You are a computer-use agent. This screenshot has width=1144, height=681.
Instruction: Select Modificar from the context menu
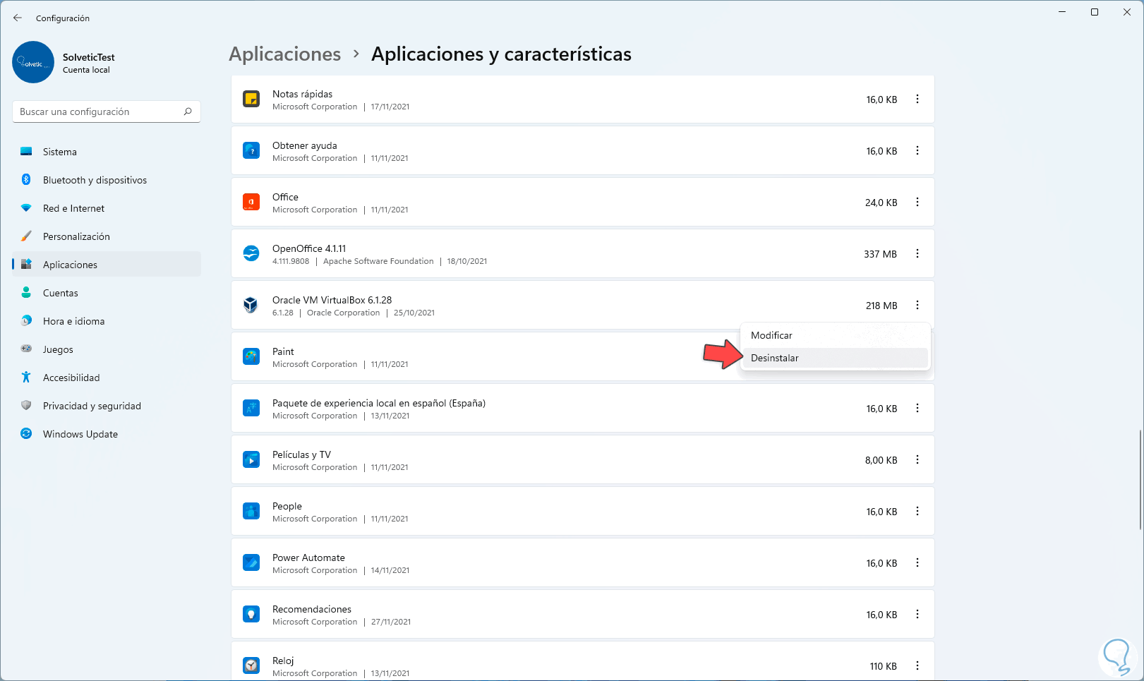pyautogui.click(x=771, y=335)
